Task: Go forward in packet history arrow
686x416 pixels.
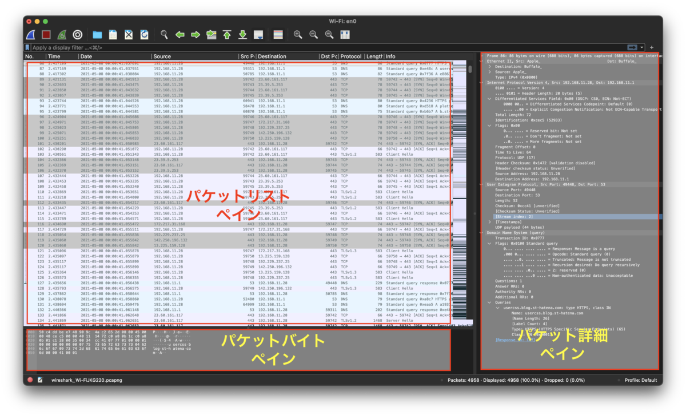Action: tap(196, 35)
